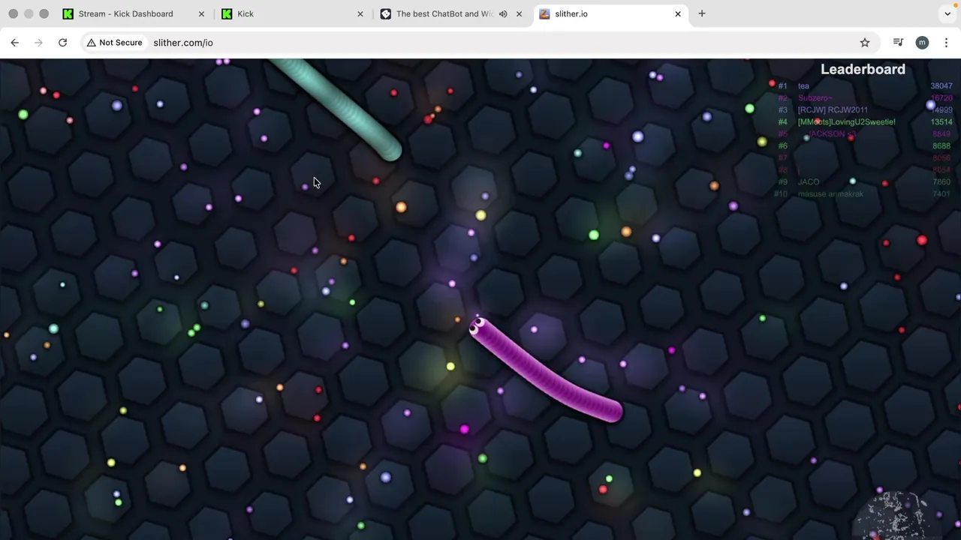The width and height of the screenshot is (961, 540).
Task: Close the Stream - Kick Dashboard tab
Action: [201, 13]
